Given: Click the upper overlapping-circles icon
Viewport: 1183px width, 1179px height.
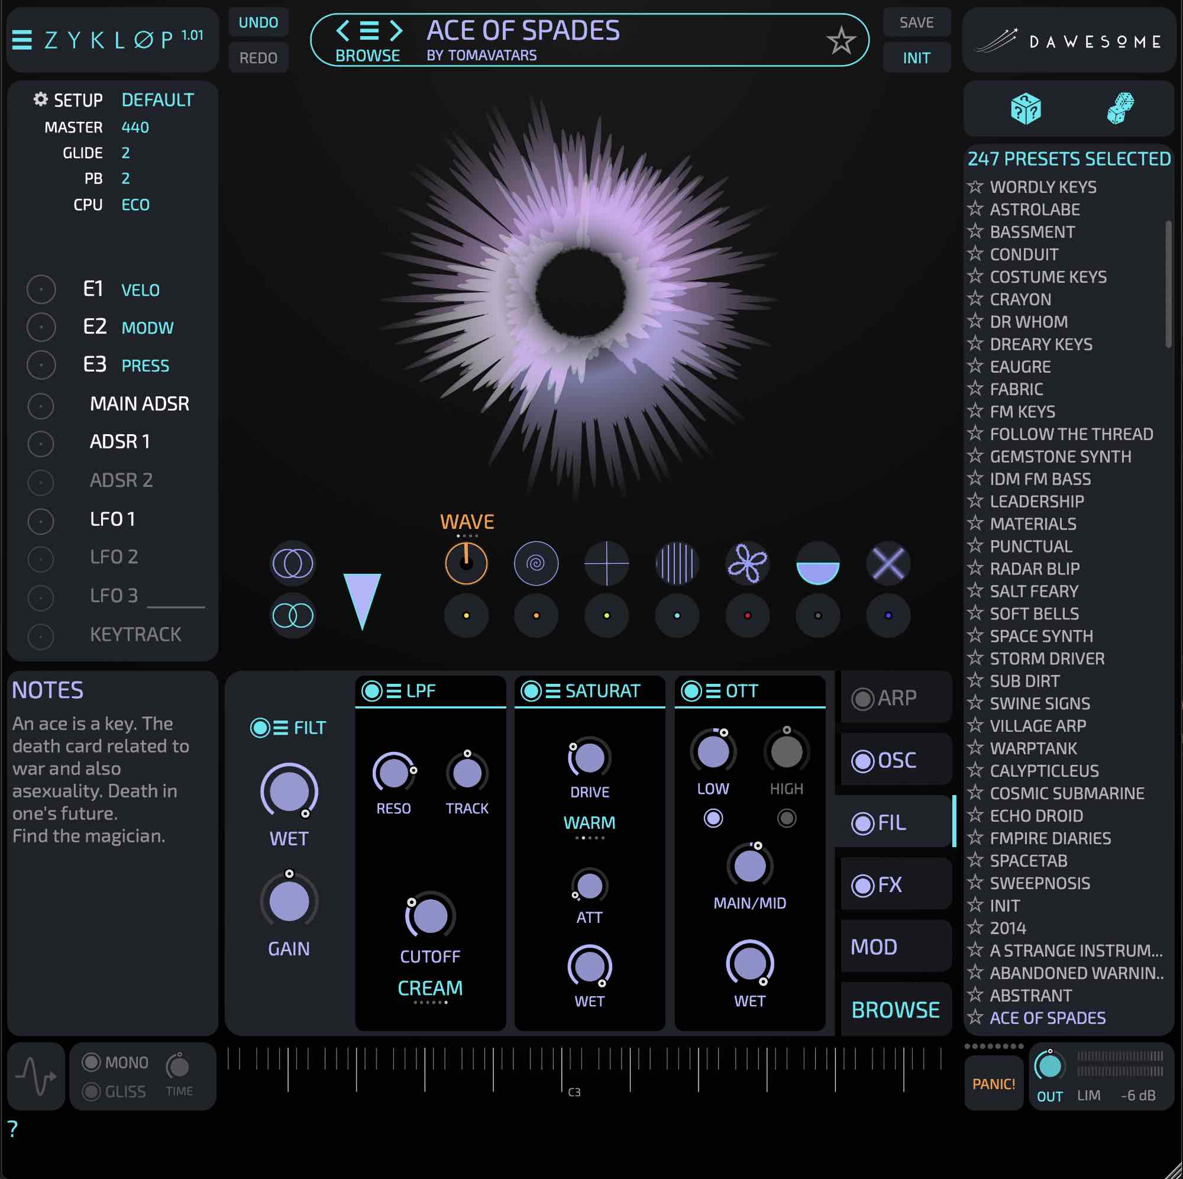Looking at the screenshot, I should (293, 563).
